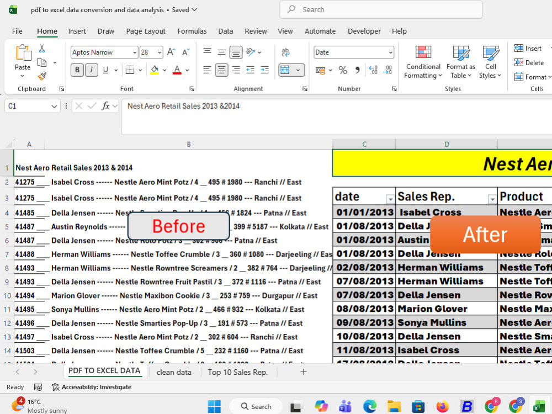Click Insert cells button
Viewport: 552px width, 414px height.
528,48
